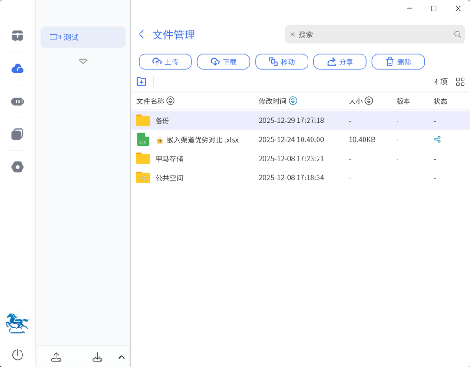Open upload queue icon at bottom
Image resolution: width=470 pixels, height=367 pixels.
(56, 357)
